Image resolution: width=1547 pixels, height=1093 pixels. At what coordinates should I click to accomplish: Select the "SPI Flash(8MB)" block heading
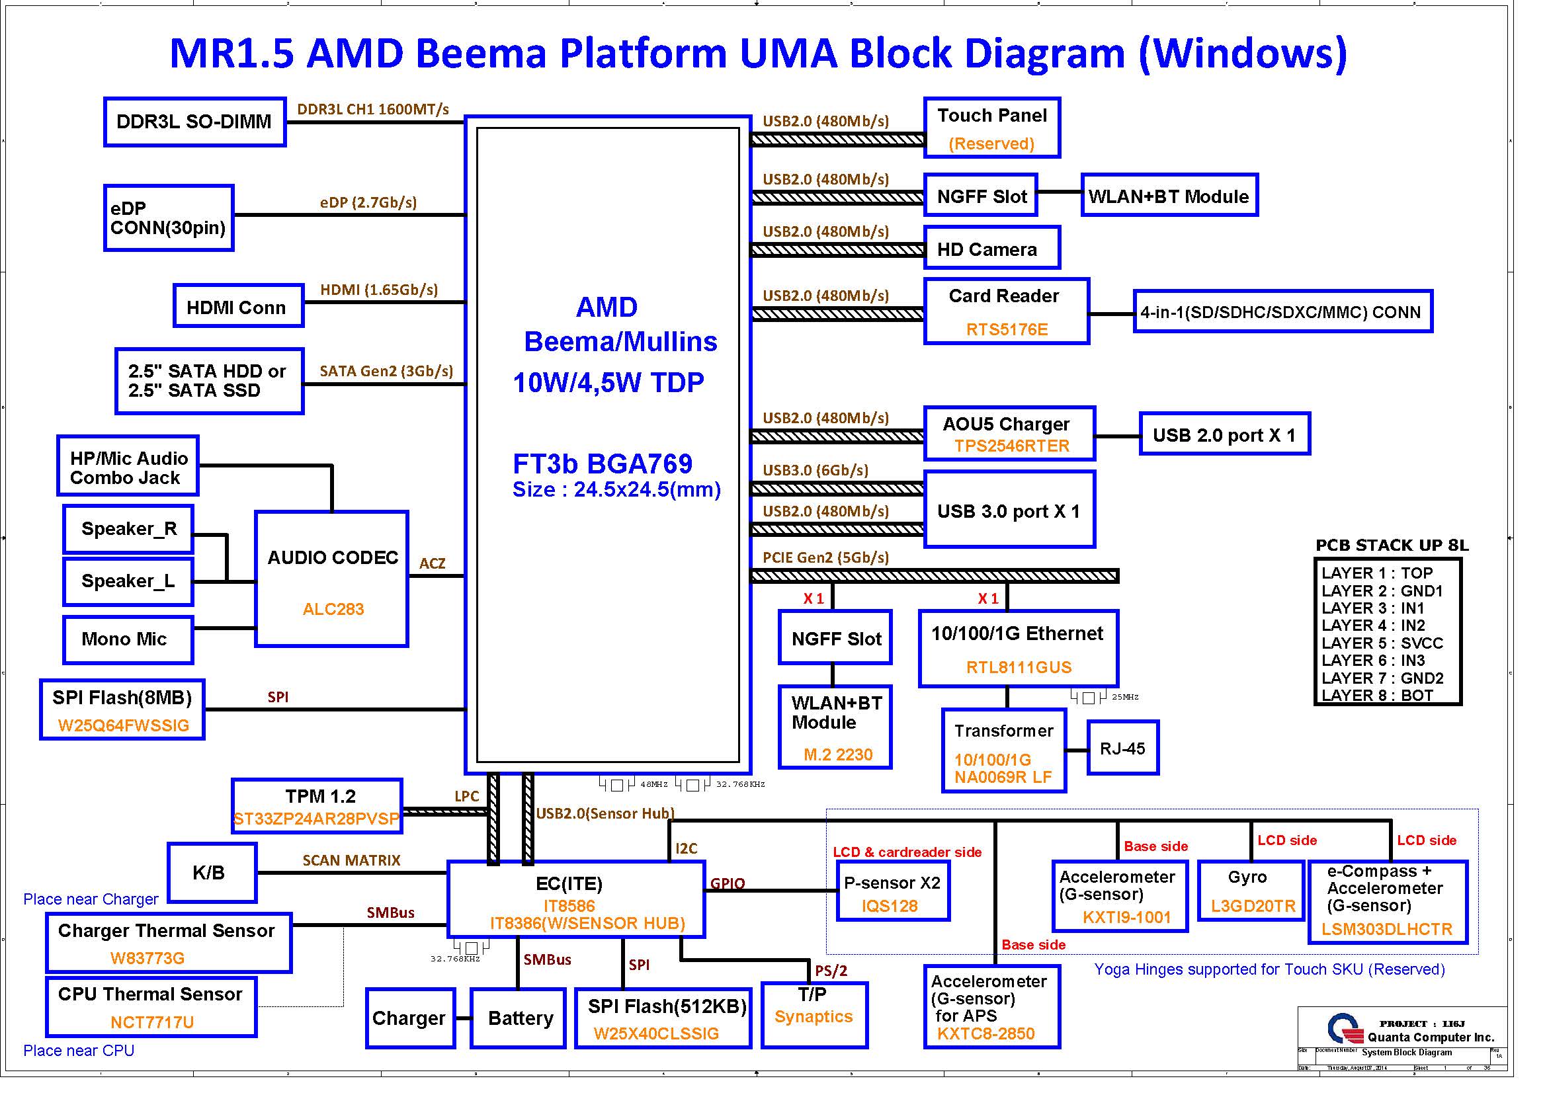click(x=122, y=698)
